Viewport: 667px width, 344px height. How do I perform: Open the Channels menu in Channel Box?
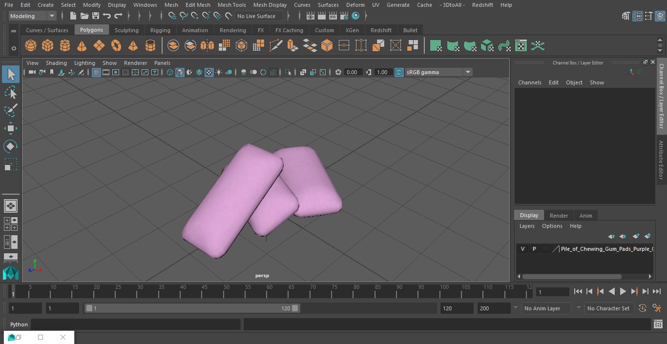pyautogui.click(x=530, y=82)
